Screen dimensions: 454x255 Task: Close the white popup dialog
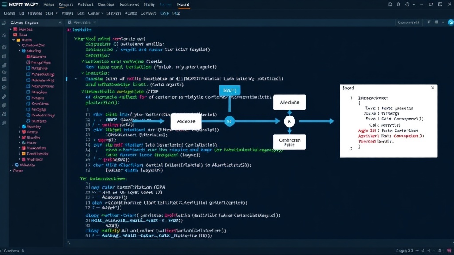click(433, 88)
